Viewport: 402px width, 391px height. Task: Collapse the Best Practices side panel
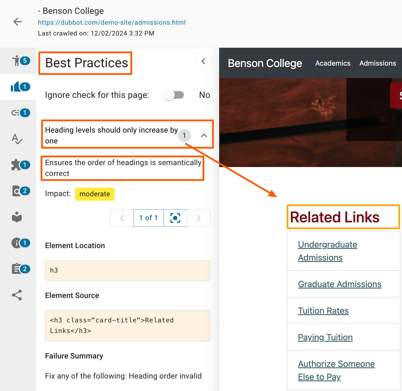pos(203,61)
